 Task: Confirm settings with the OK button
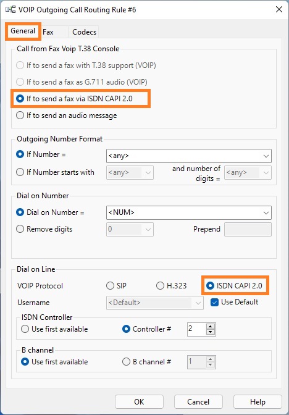point(139,402)
